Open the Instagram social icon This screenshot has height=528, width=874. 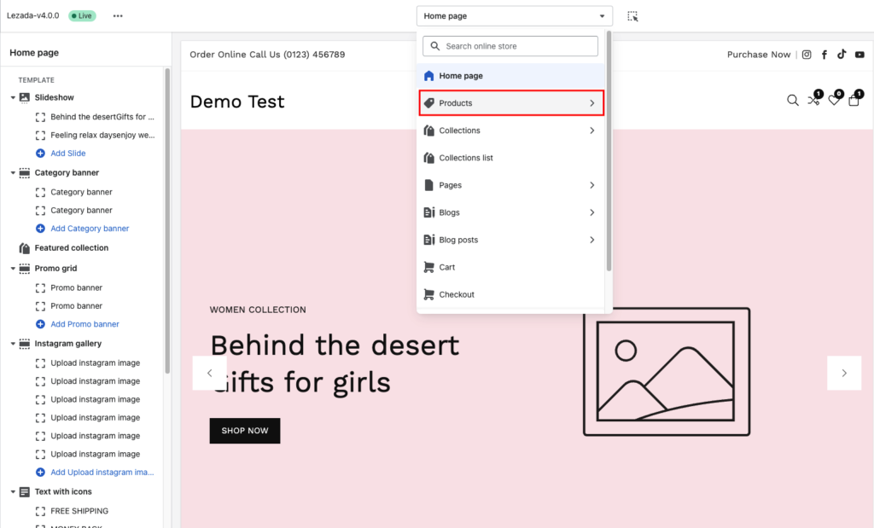click(x=807, y=55)
